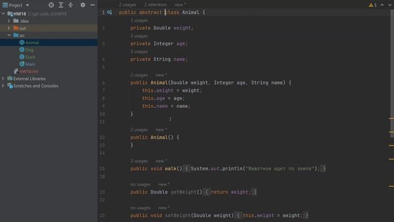Viewport: 394px width, 222px height.
Task: Click the '2 inheritors' hint above class Animal
Action: tap(155, 4)
